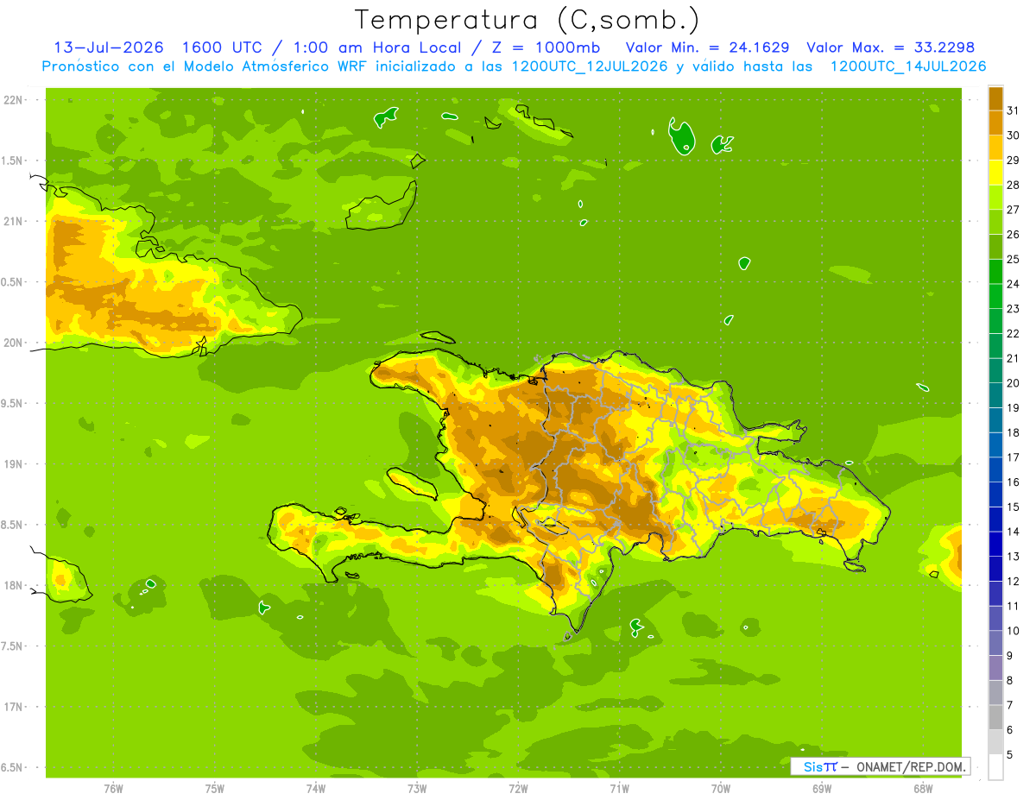Click the '75W' longitude label

215,789
